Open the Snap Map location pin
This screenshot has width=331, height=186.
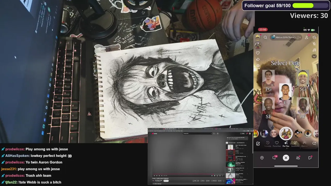(262, 158)
